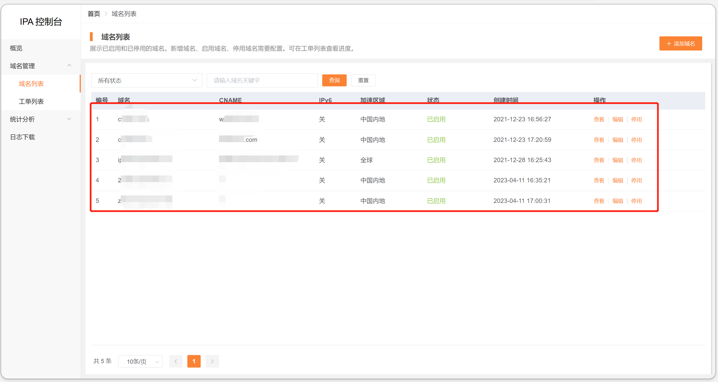Click 停用 for domain row 5
The width and height of the screenshot is (718, 382).
tap(636, 201)
